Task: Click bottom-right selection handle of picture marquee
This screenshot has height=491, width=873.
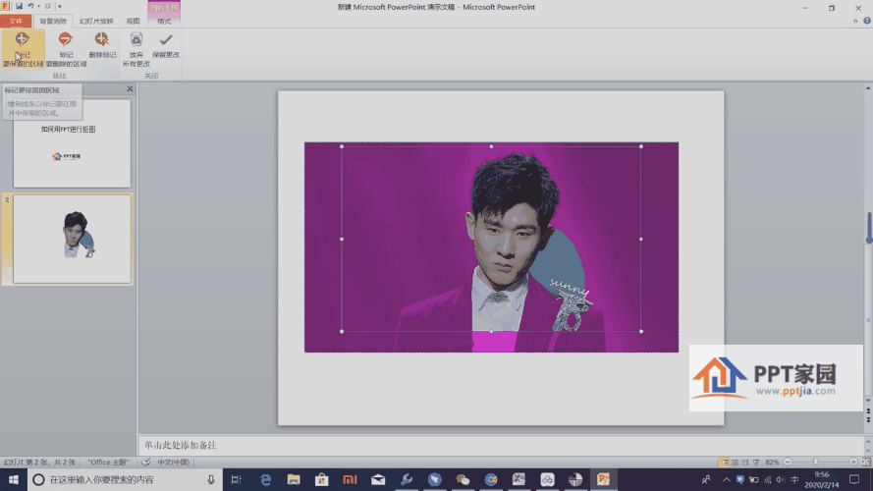Action: [x=641, y=331]
